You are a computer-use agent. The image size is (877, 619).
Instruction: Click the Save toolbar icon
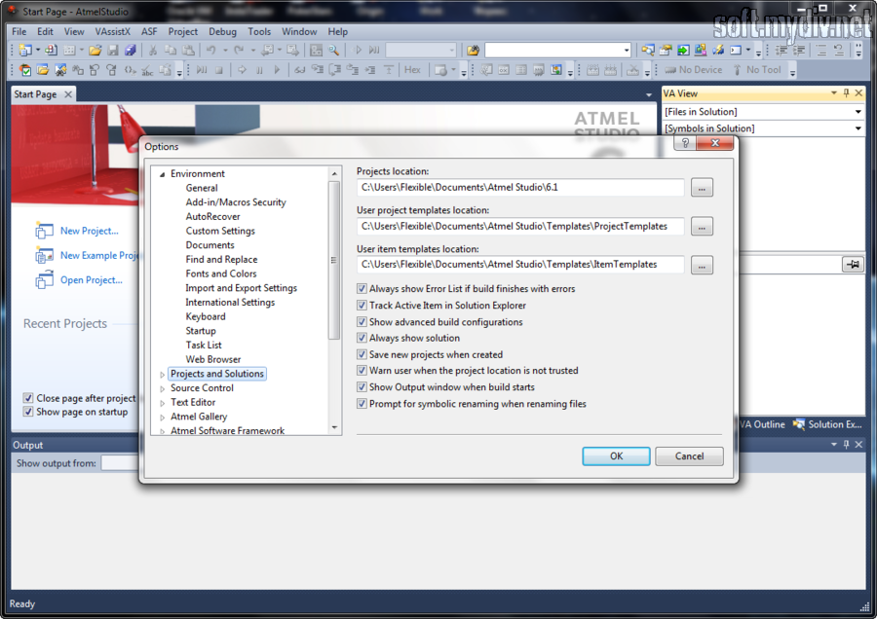pyautogui.click(x=113, y=51)
